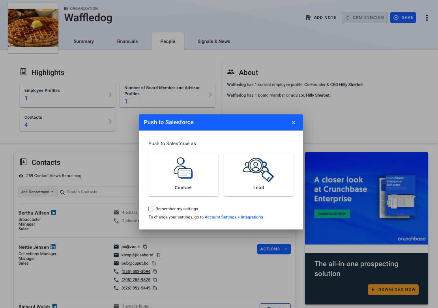Click the phone icon beside (205) 785-9825
Viewport: 438px width, 308px height.
[116, 280]
